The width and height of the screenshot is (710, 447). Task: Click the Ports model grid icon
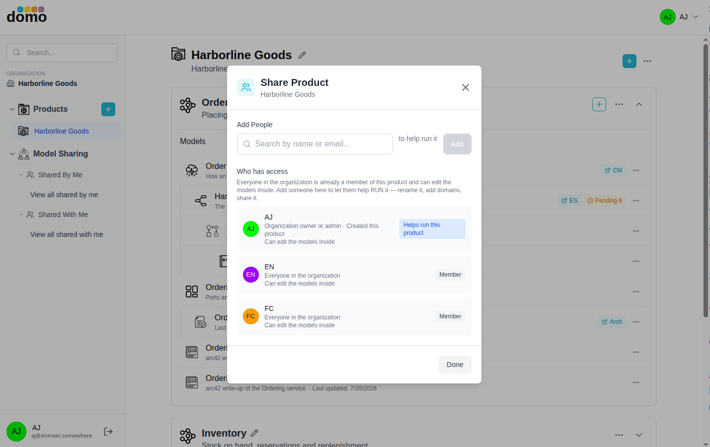(x=192, y=292)
